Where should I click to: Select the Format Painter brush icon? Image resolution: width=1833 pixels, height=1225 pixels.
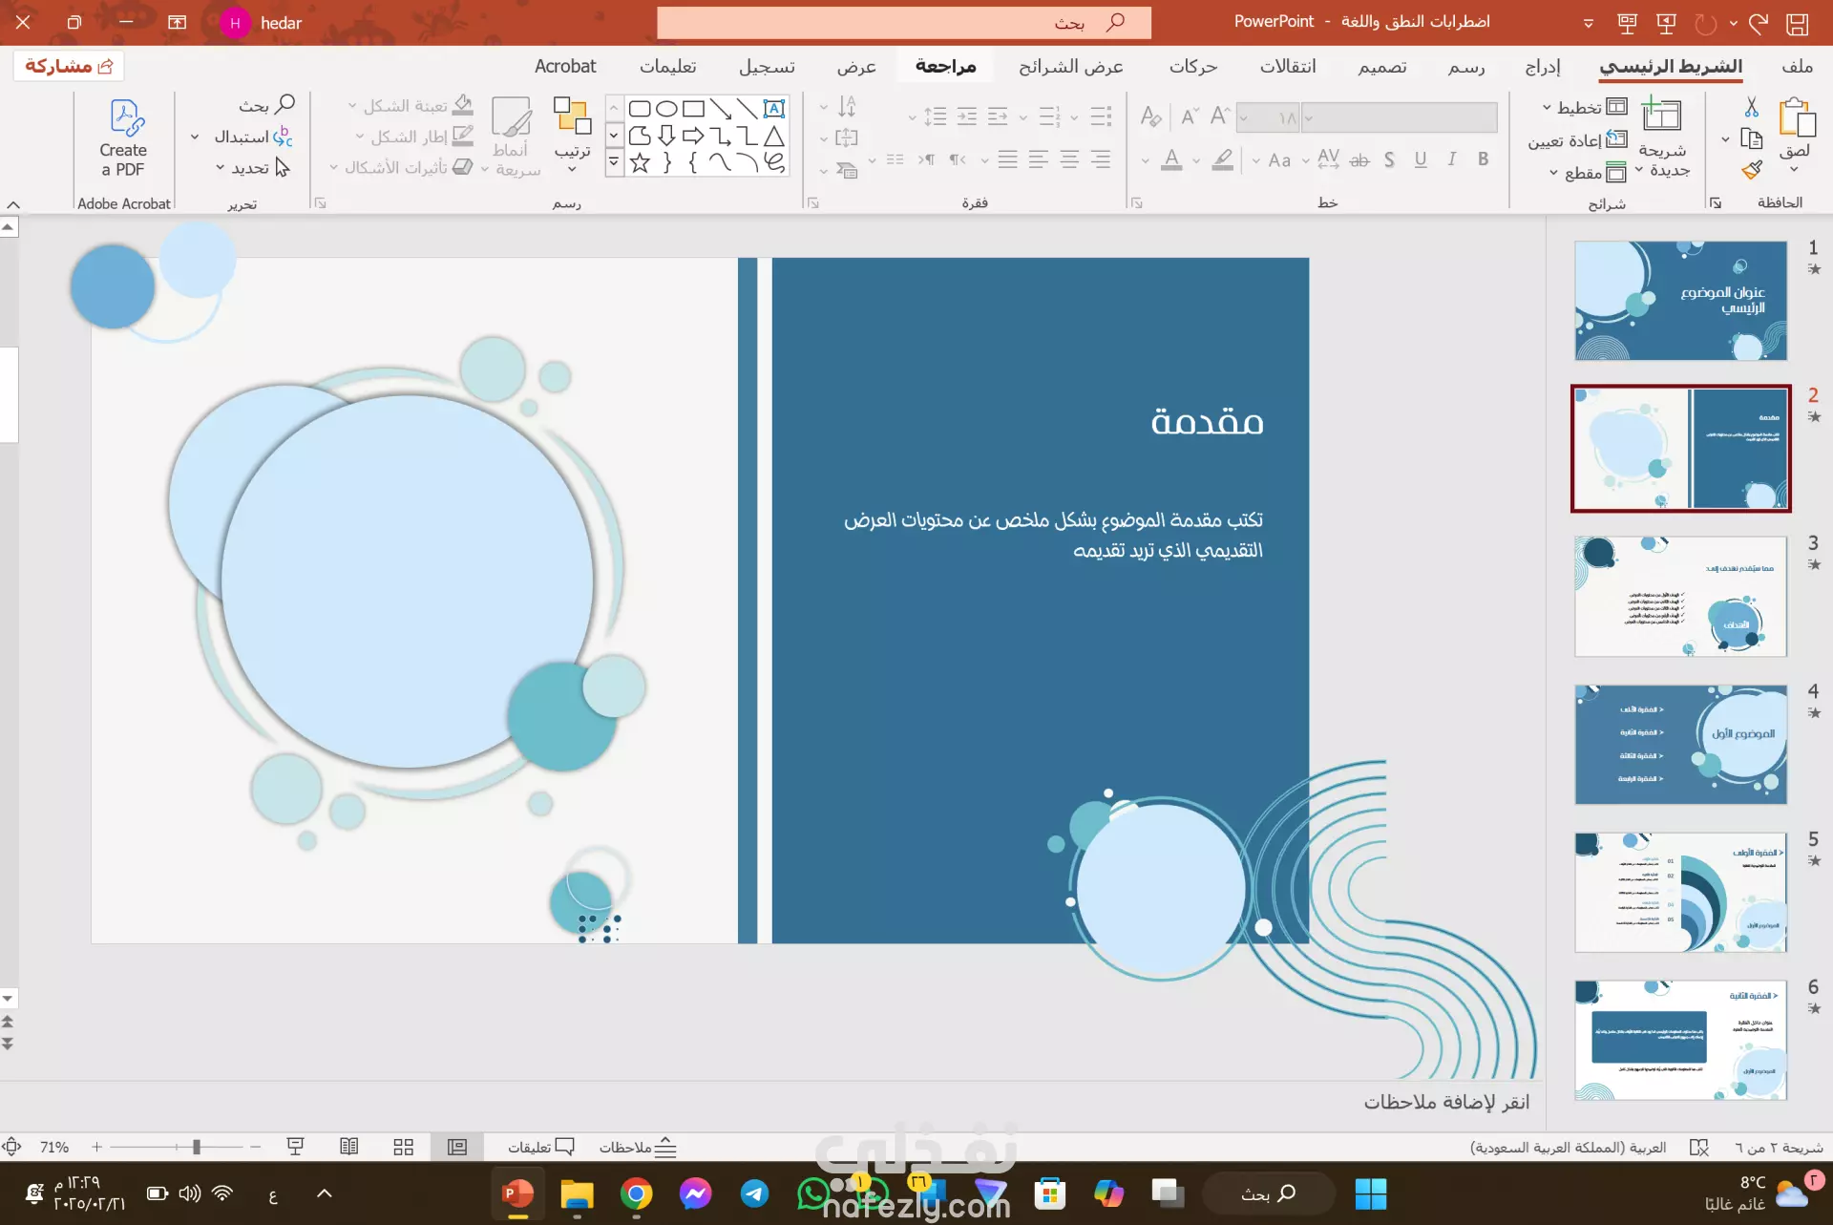click(x=1751, y=170)
